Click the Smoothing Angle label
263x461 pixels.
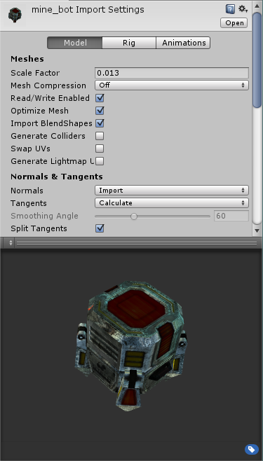click(x=44, y=216)
